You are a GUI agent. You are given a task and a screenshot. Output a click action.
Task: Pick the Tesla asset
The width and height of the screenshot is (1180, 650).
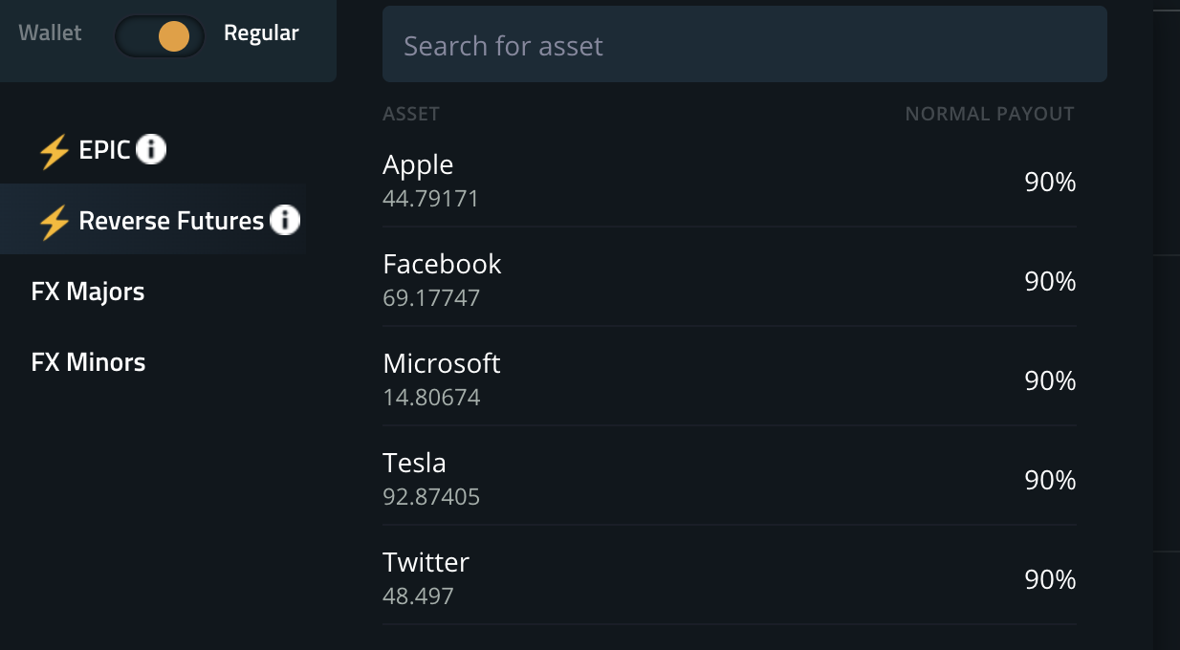pyautogui.click(x=730, y=480)
